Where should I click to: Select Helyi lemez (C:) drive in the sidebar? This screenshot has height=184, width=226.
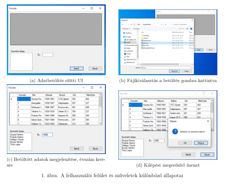[x=125, y=59]
